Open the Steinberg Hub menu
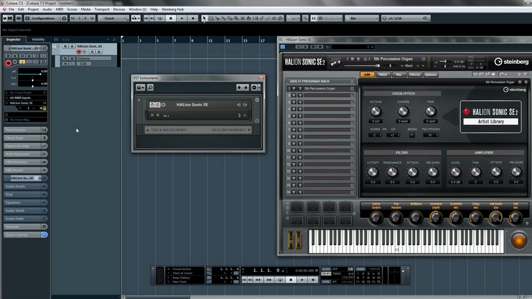Viewport: 532px width, 299px height. point(172,9)
